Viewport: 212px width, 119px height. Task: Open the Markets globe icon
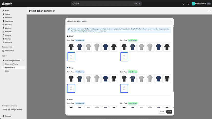point(3,35)
